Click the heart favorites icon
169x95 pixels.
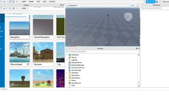pyautogui.click(x=144, y=2)
